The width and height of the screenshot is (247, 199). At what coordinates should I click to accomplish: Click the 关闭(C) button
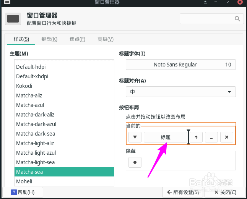point(225,192)
